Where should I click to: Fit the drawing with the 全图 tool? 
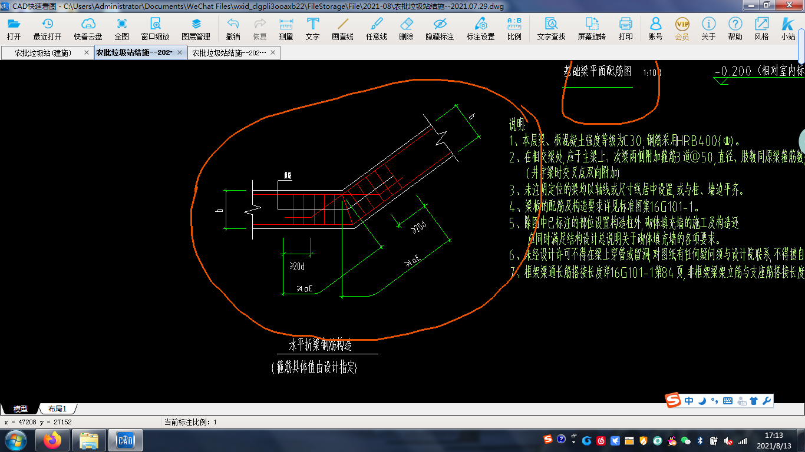[121, 29]
